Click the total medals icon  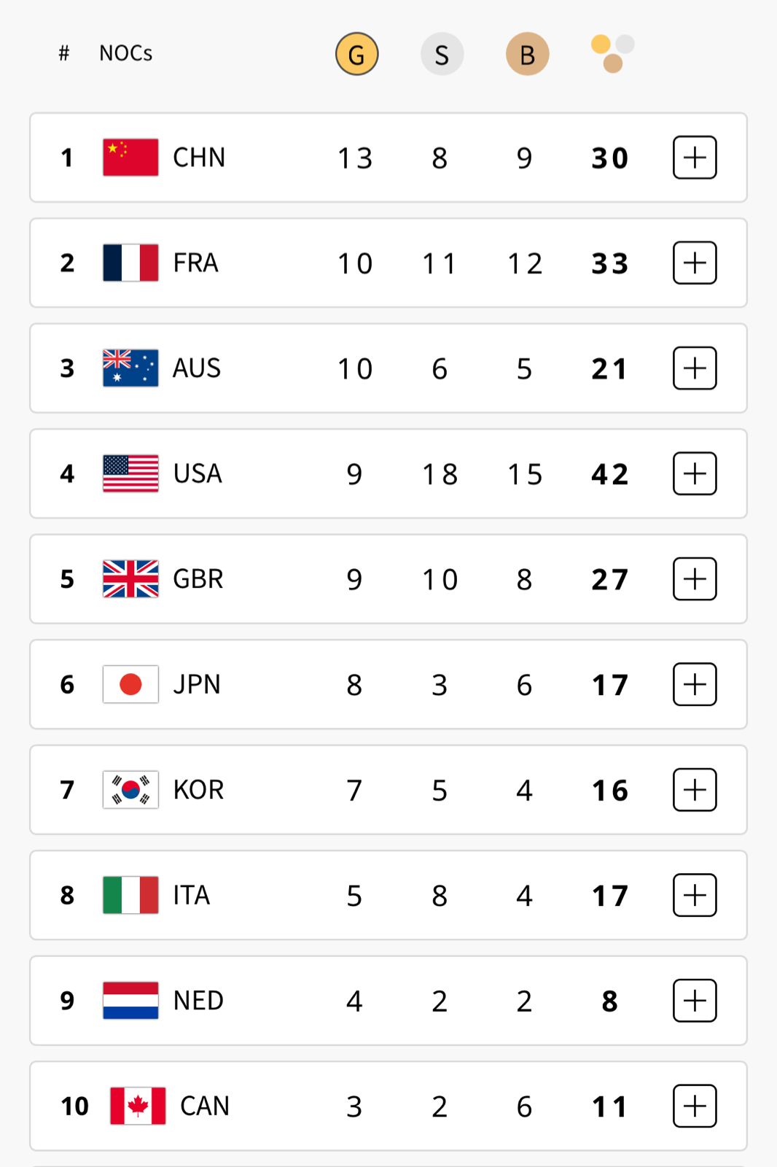(612, 53)
